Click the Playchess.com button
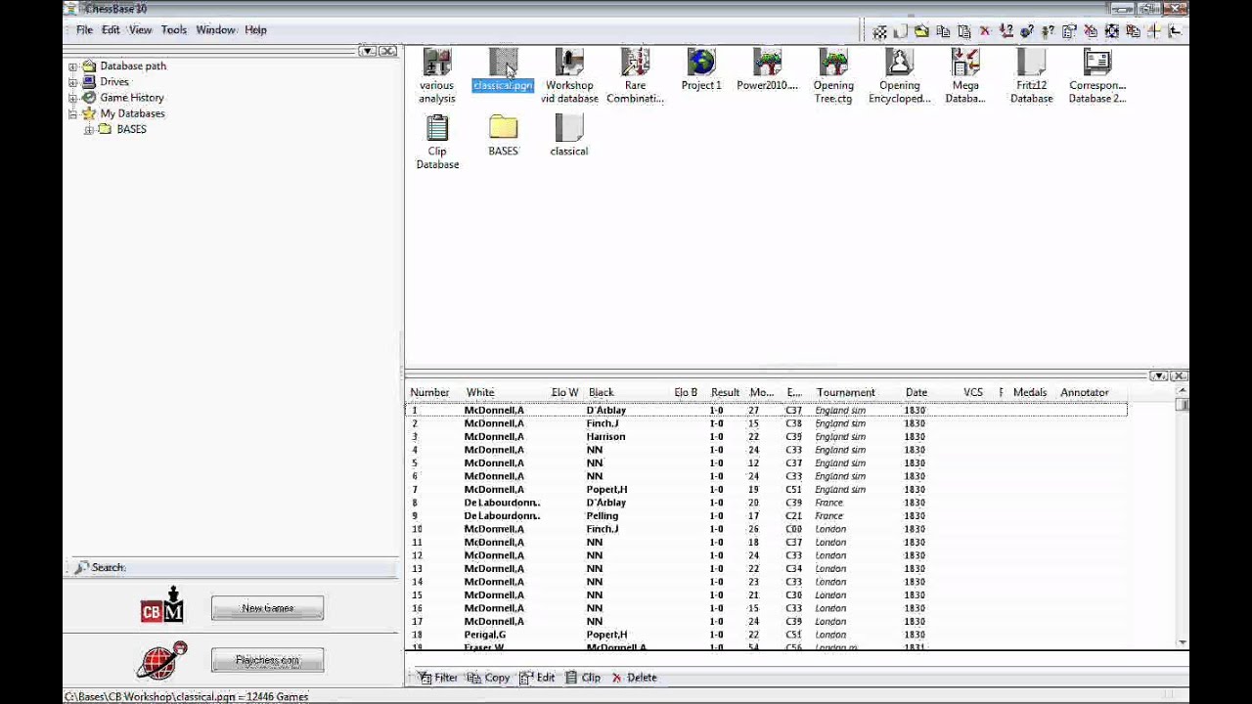This screenshot has width=1252, height=704. coord(267,660)
